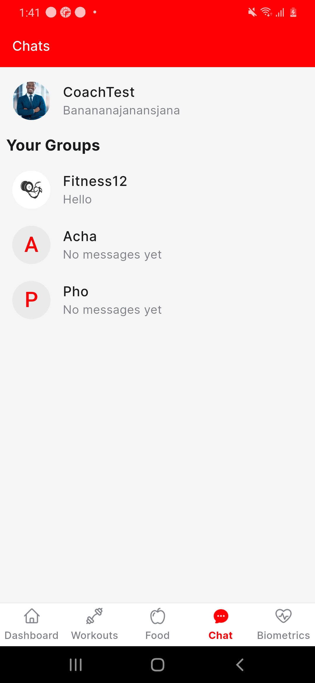Open Android recent apps button
This screenshot has height=683, width=315.
click(76, 665)
